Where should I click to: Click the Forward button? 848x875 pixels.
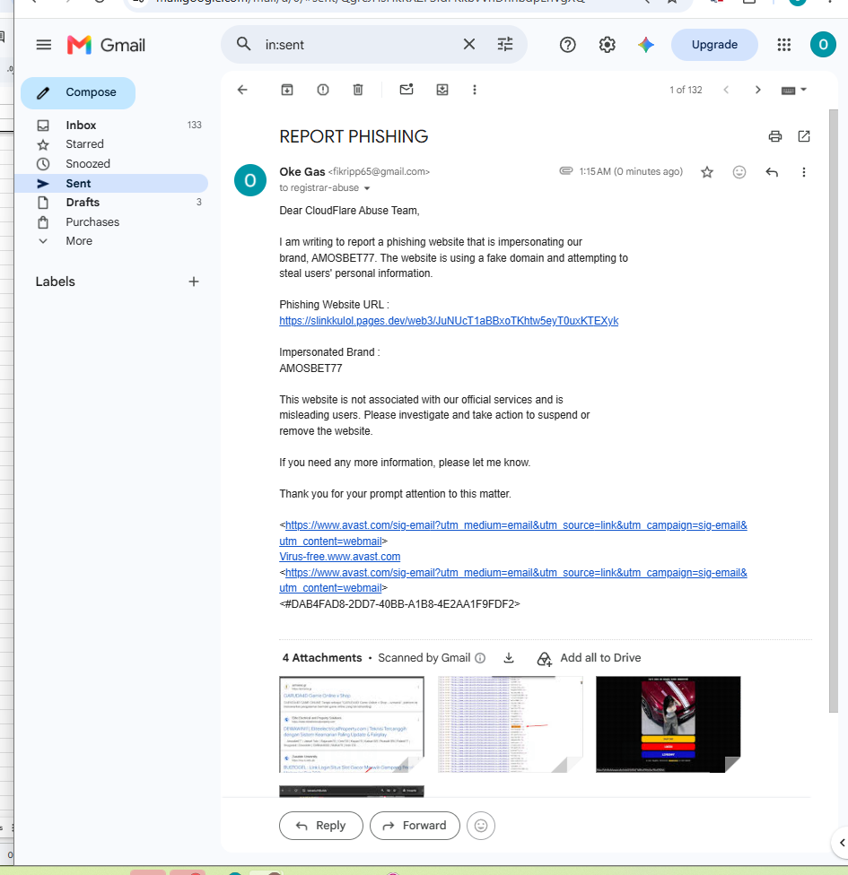tap(415, 826)
